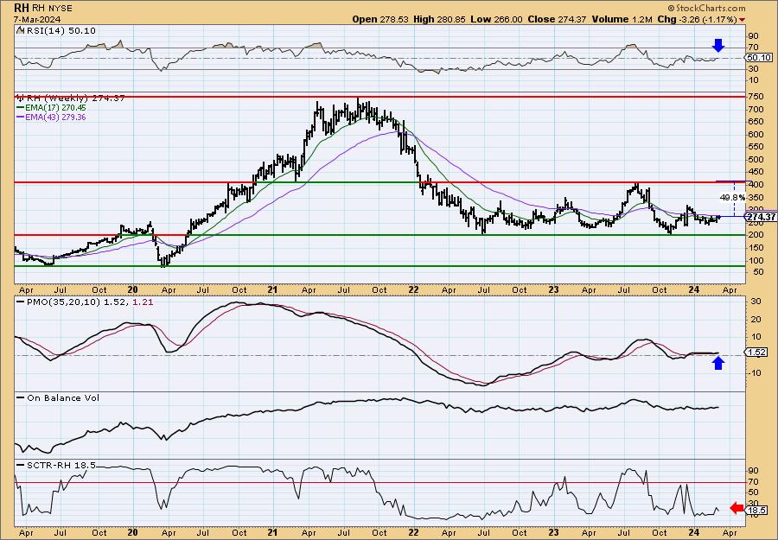Select the 'Volume 1.2M' value
778x540 pixels.
(x=622, y=19)
